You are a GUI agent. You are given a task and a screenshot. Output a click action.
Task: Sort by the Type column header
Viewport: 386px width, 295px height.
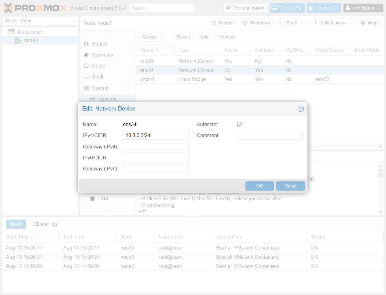point(197,50)
